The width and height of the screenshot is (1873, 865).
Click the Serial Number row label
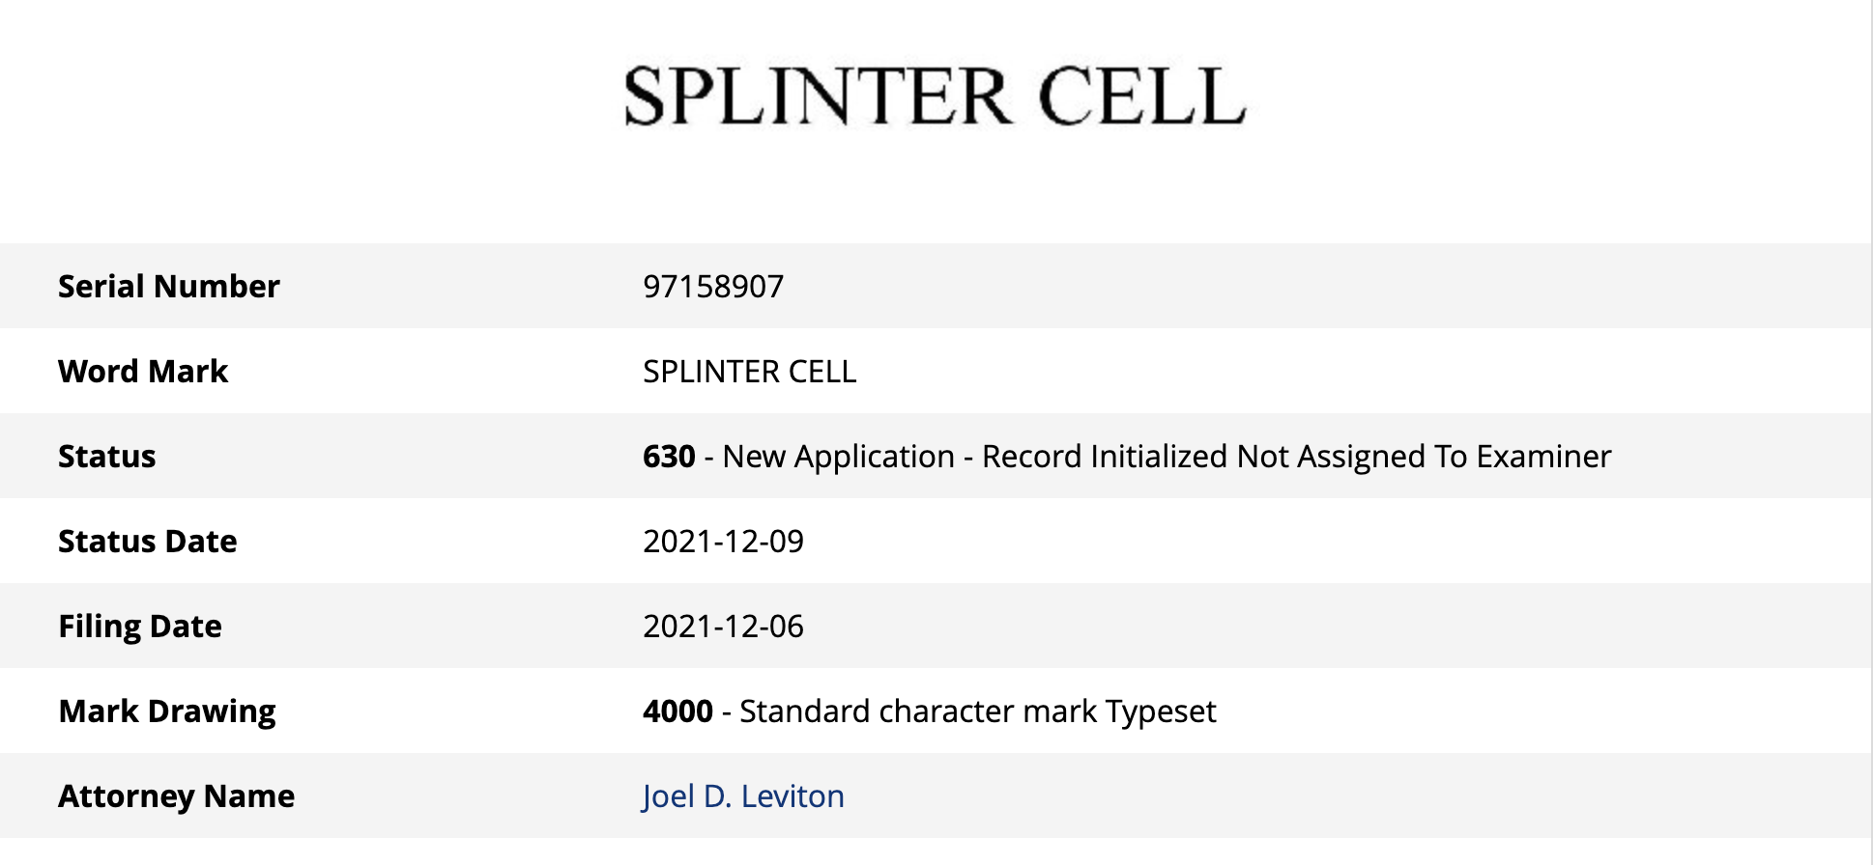(169, 287)
